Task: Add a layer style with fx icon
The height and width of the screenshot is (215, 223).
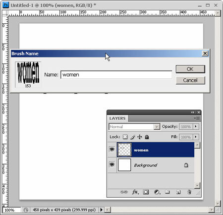Action: [x=135, y=192]
